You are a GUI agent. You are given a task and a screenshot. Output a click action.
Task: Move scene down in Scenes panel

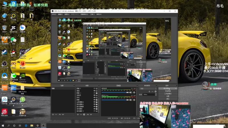pyautogui.click(x=63, y=115)
